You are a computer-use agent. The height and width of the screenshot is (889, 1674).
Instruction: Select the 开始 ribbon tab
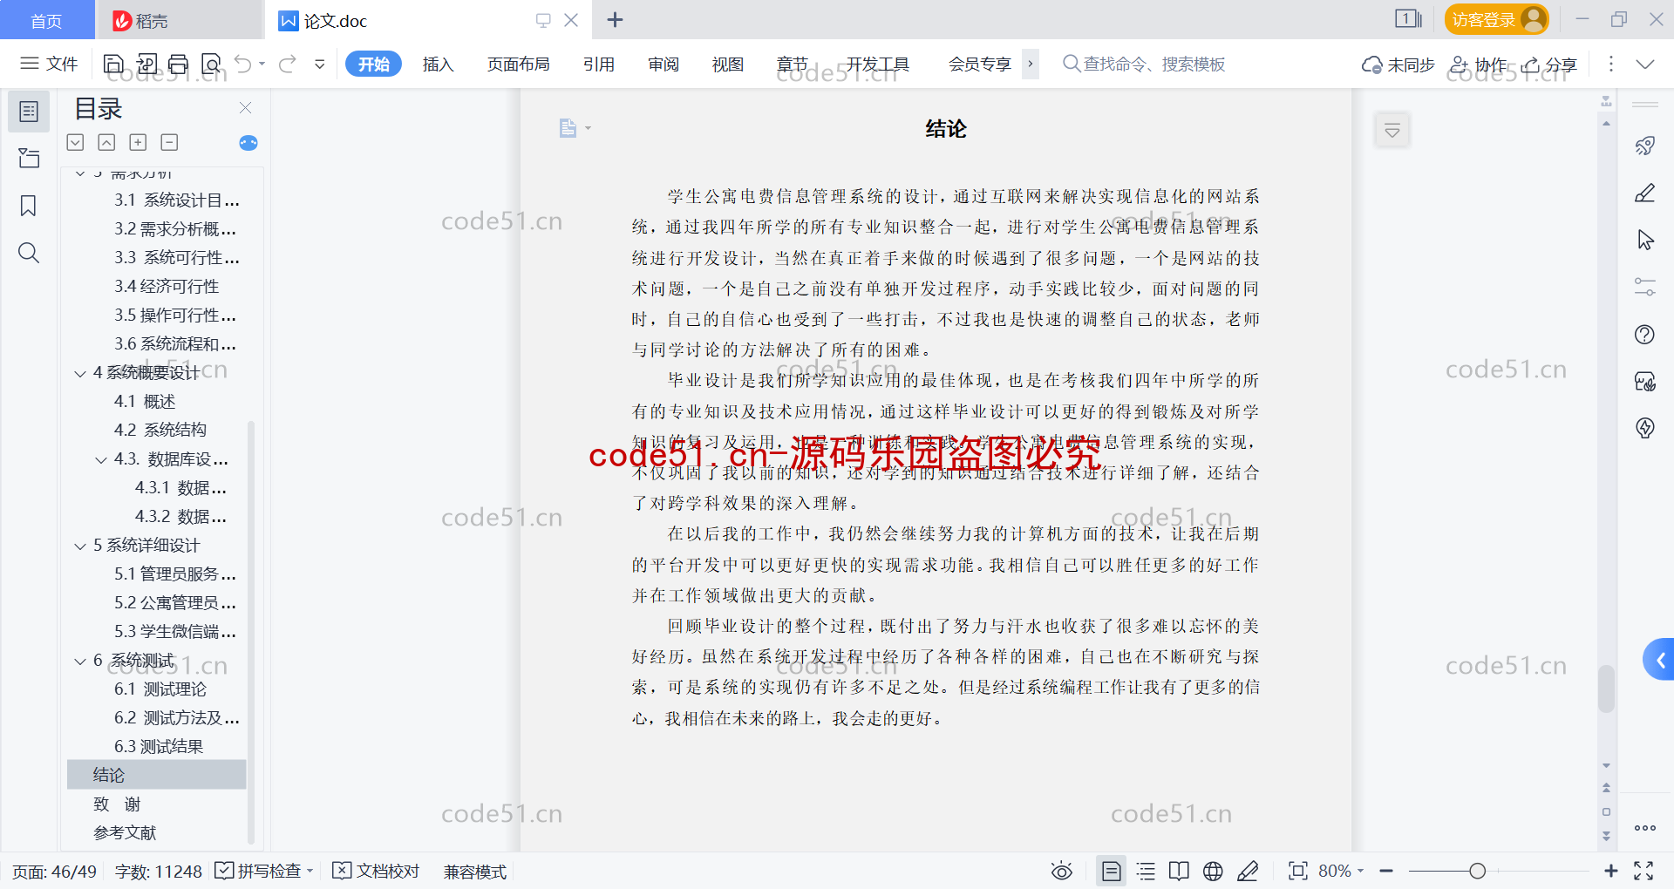373,64
